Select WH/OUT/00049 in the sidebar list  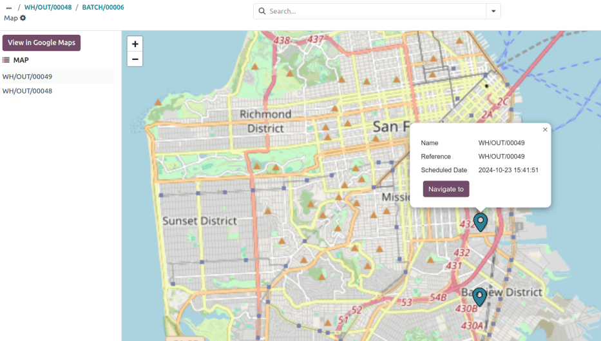pos(27,77)
